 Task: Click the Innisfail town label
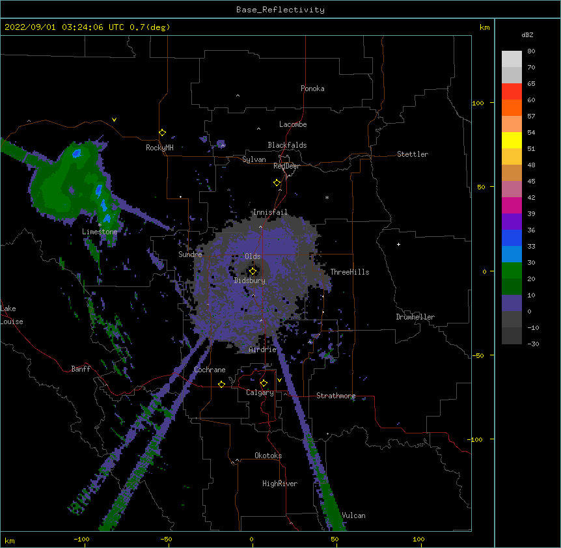tap(270, 212)
